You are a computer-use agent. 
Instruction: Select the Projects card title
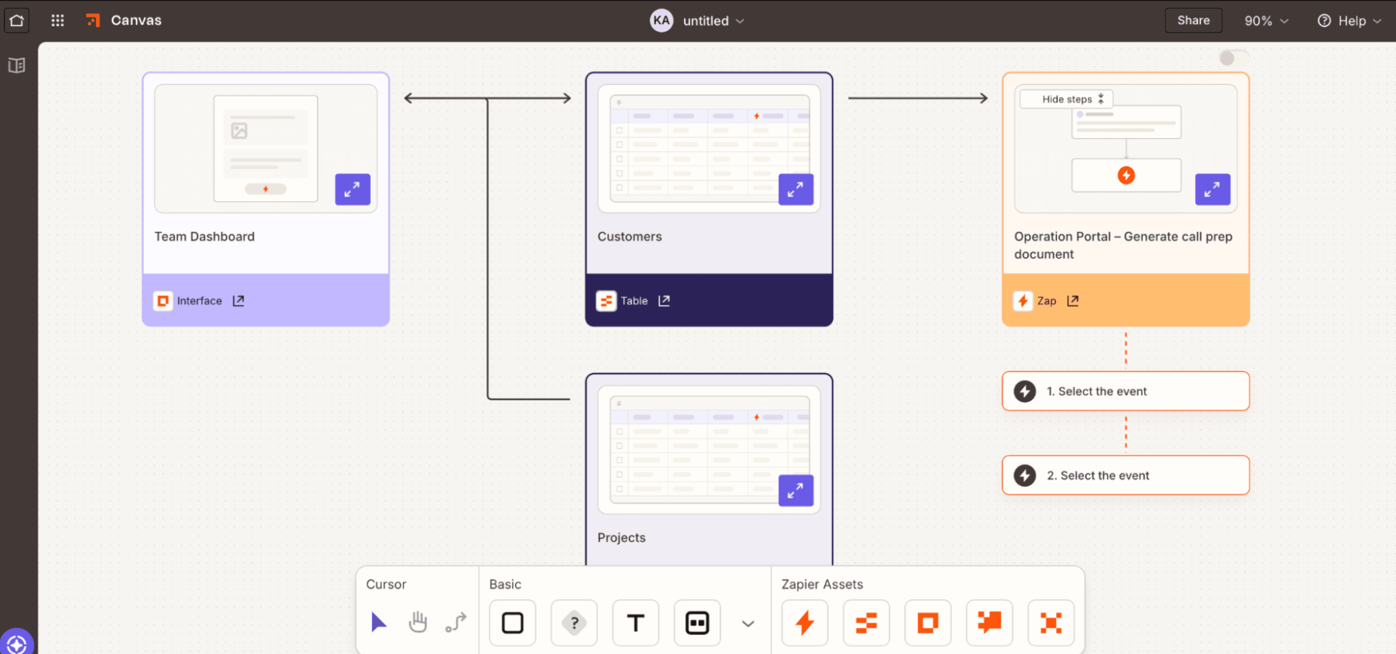621,537
